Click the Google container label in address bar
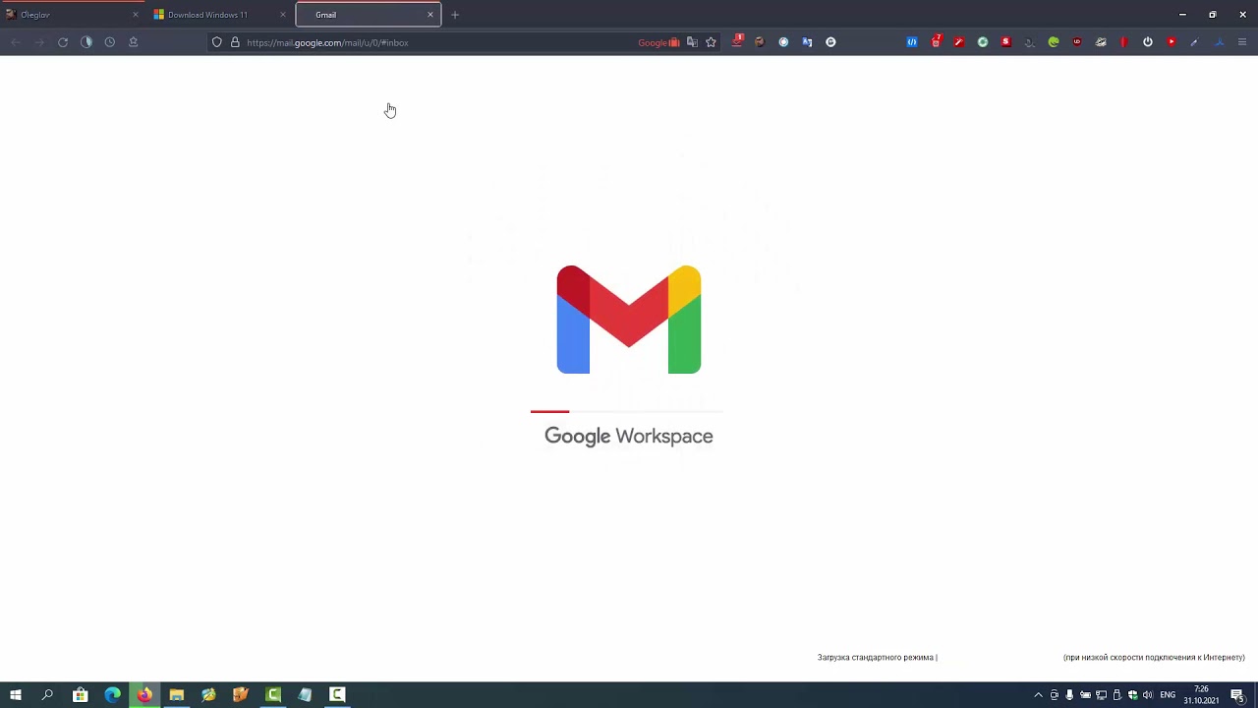This screenshot has height=708, width=1258. click(658, 42)
